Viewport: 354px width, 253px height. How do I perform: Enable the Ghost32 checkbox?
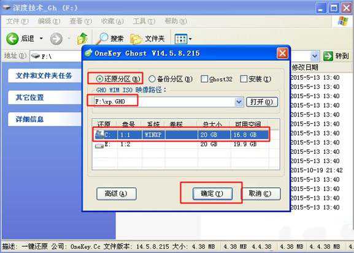pyautogui.click(x=204, y=79)
